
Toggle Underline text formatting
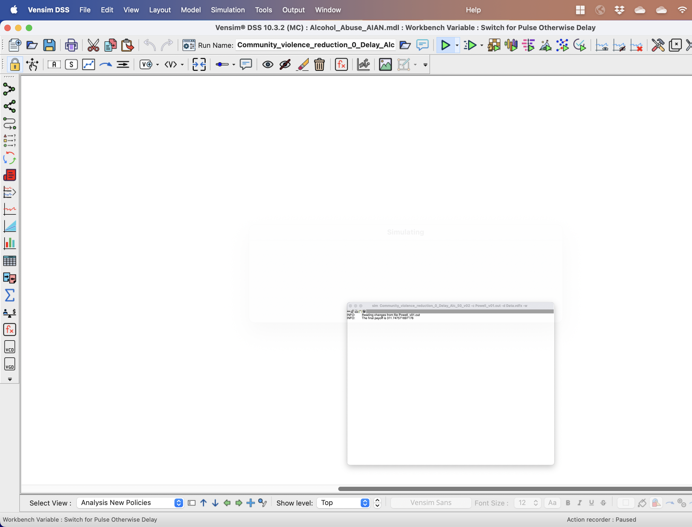(591, 503)
